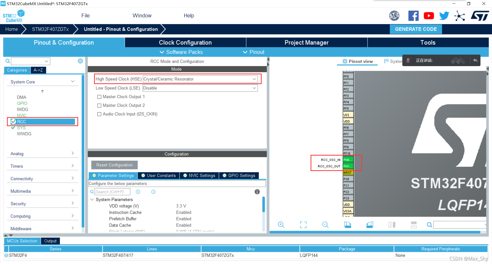Click the ST community network icon
The image size is (492, 264).
[460, 16]
